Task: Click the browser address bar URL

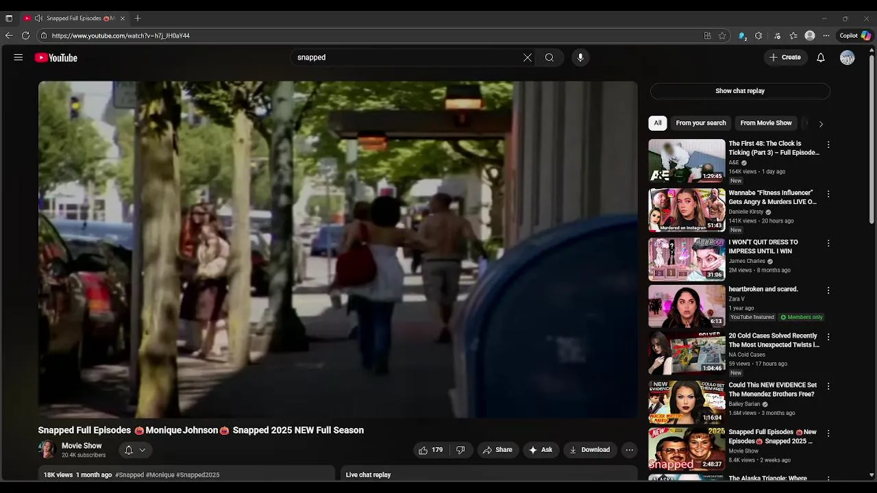Action: click(121, 36)
